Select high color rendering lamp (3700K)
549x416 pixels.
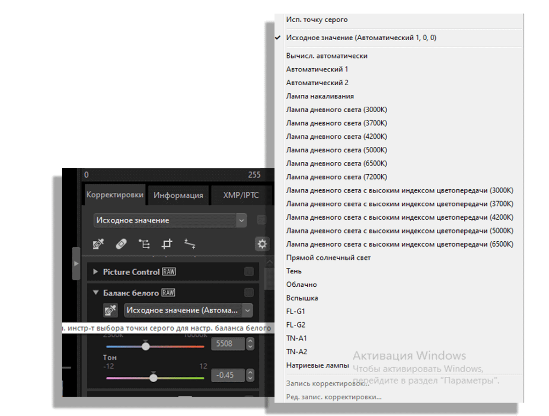pos(399,204)
